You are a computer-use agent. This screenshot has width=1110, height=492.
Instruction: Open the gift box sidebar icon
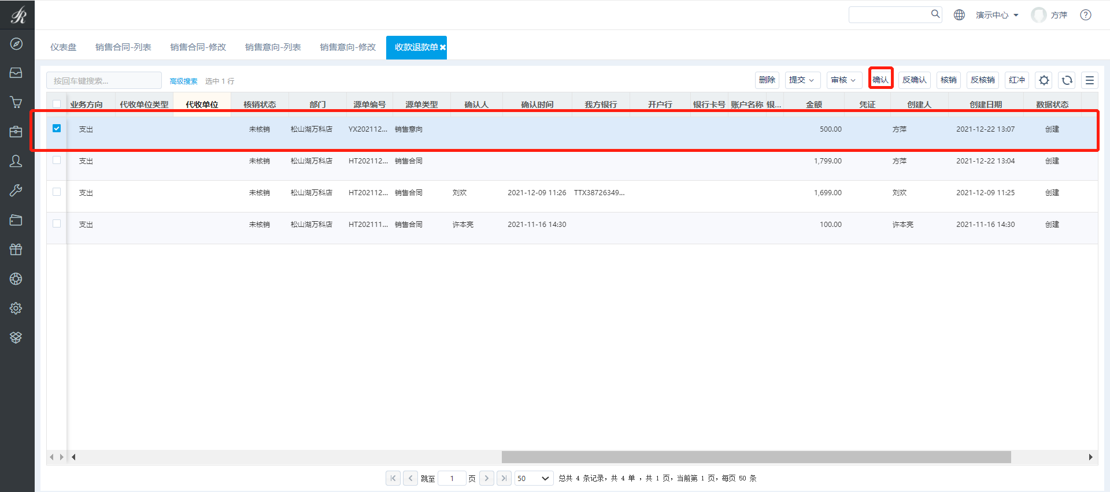click(x=16, y=249)
